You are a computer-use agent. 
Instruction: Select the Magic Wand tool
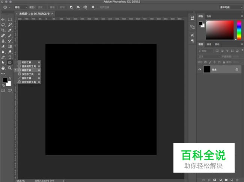click(x=10, y=25)
